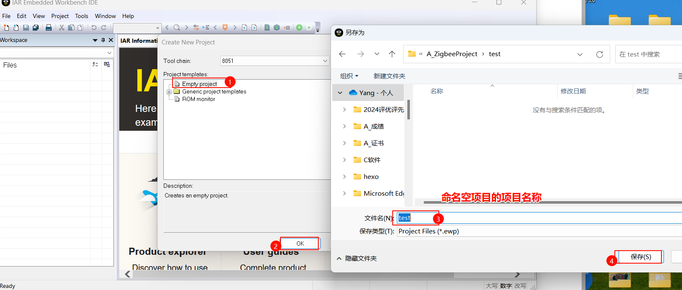Open the 保存类型 dropdown

(539, 231)
